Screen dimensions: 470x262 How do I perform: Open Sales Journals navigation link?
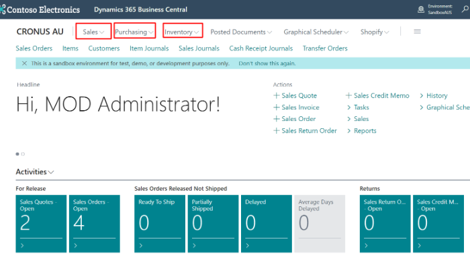(199, 48)
